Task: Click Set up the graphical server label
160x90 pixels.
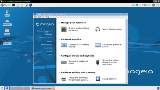Action: point(112,45)
